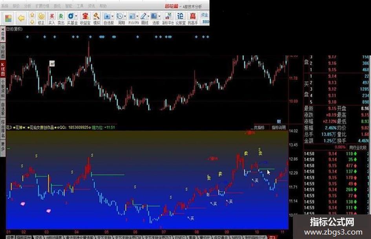Click the BBD toolbar button
371x239 pixels.
tap(205, 22)
